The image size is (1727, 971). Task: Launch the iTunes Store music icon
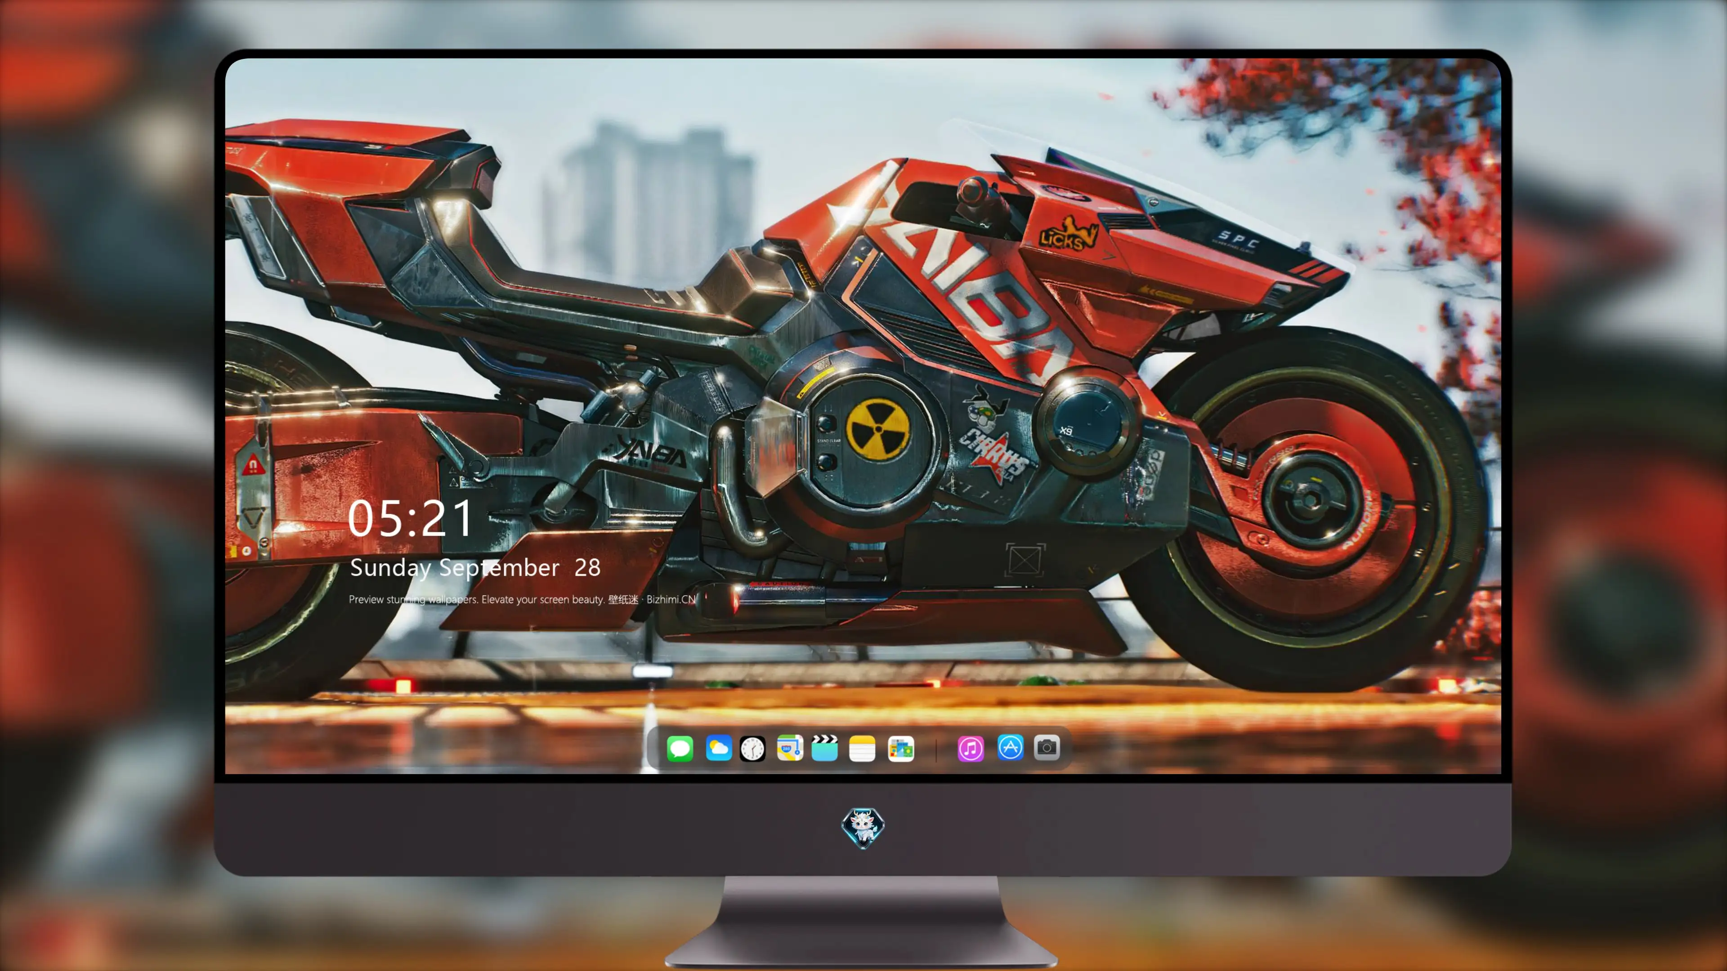(971, 748)
